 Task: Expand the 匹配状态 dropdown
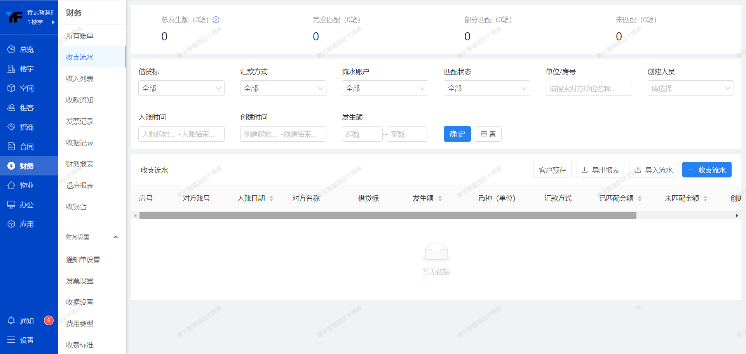[486, 88]
